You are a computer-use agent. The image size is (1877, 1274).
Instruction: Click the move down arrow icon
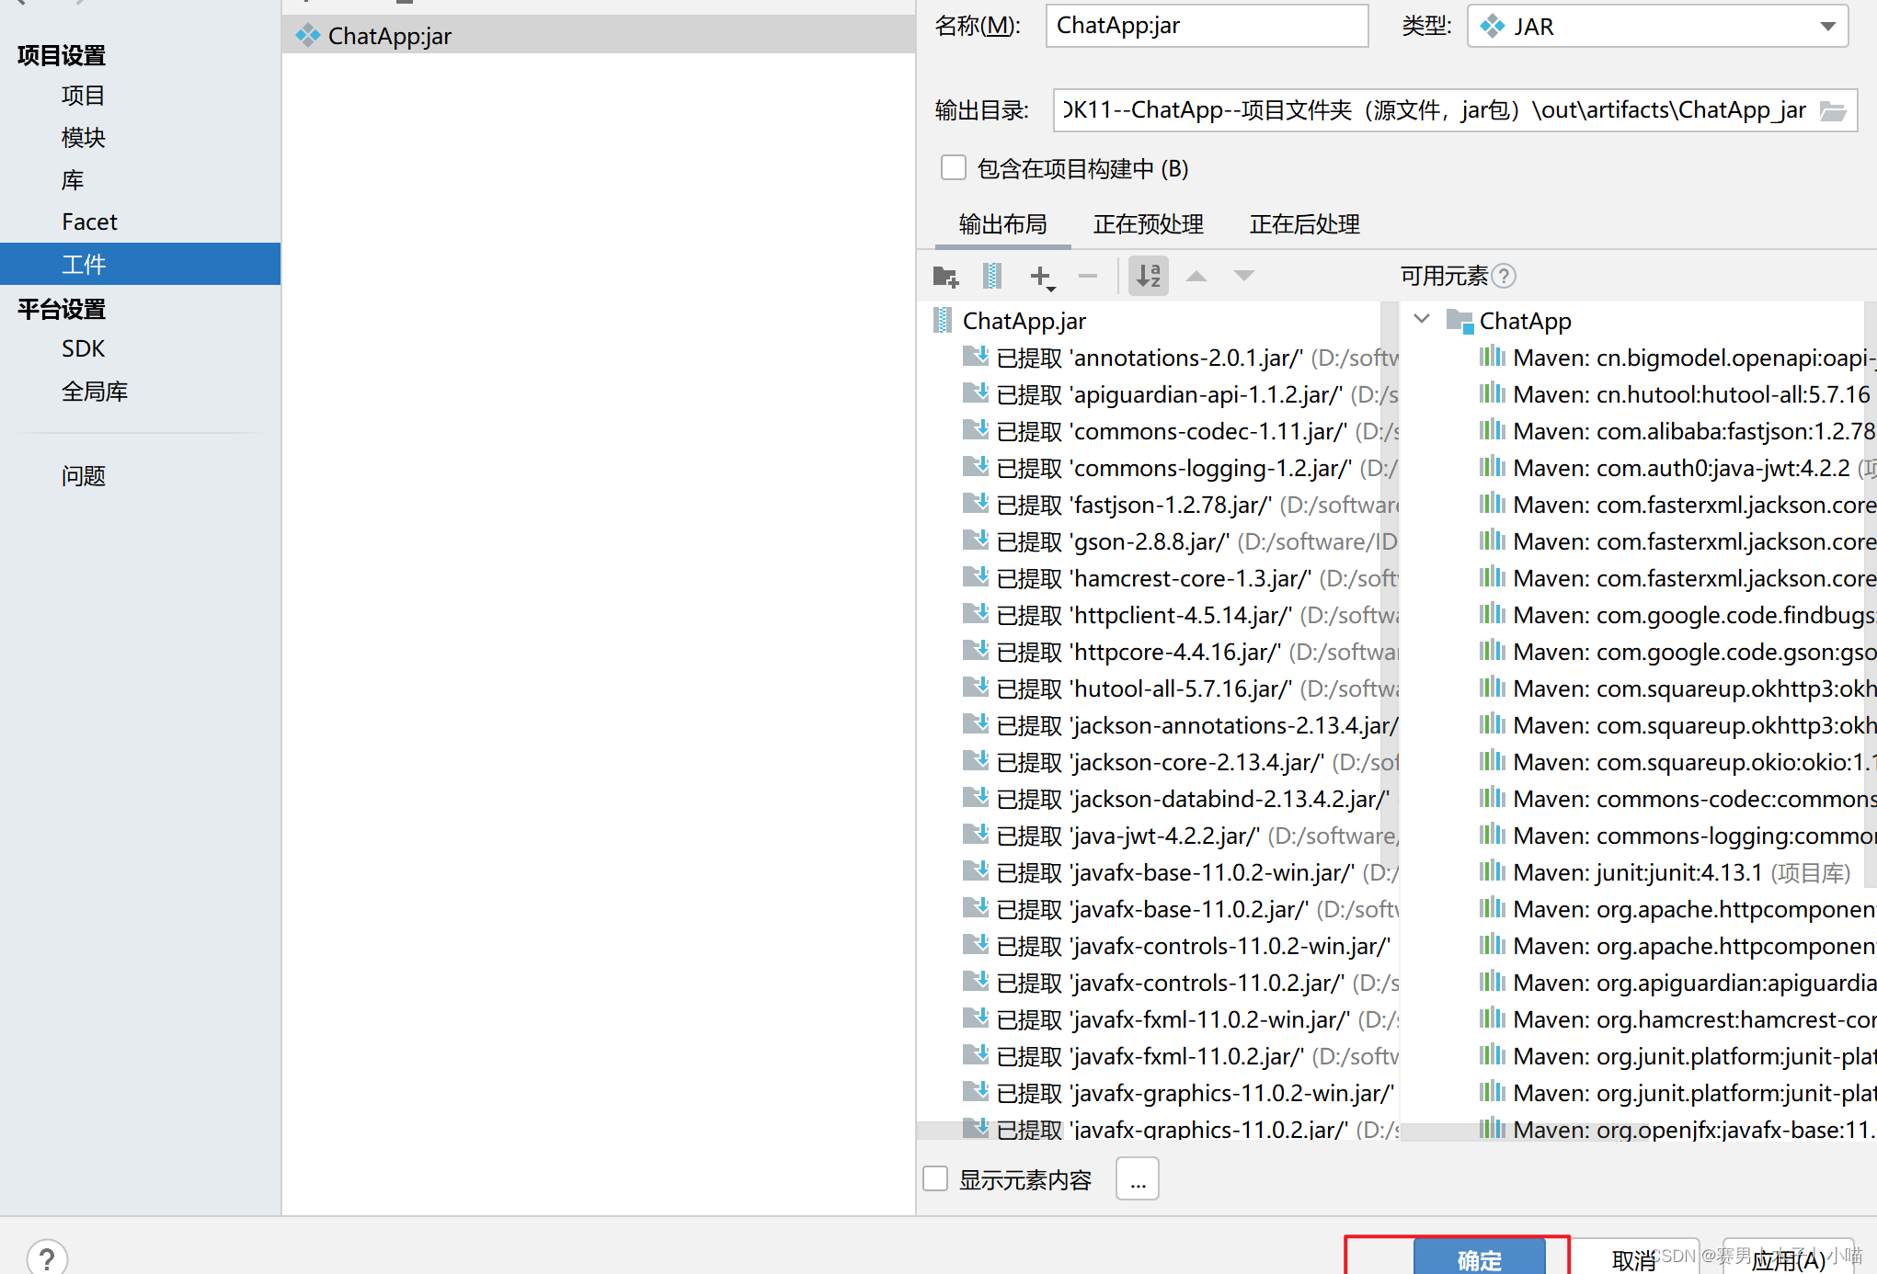click(x=1244, y=276)
